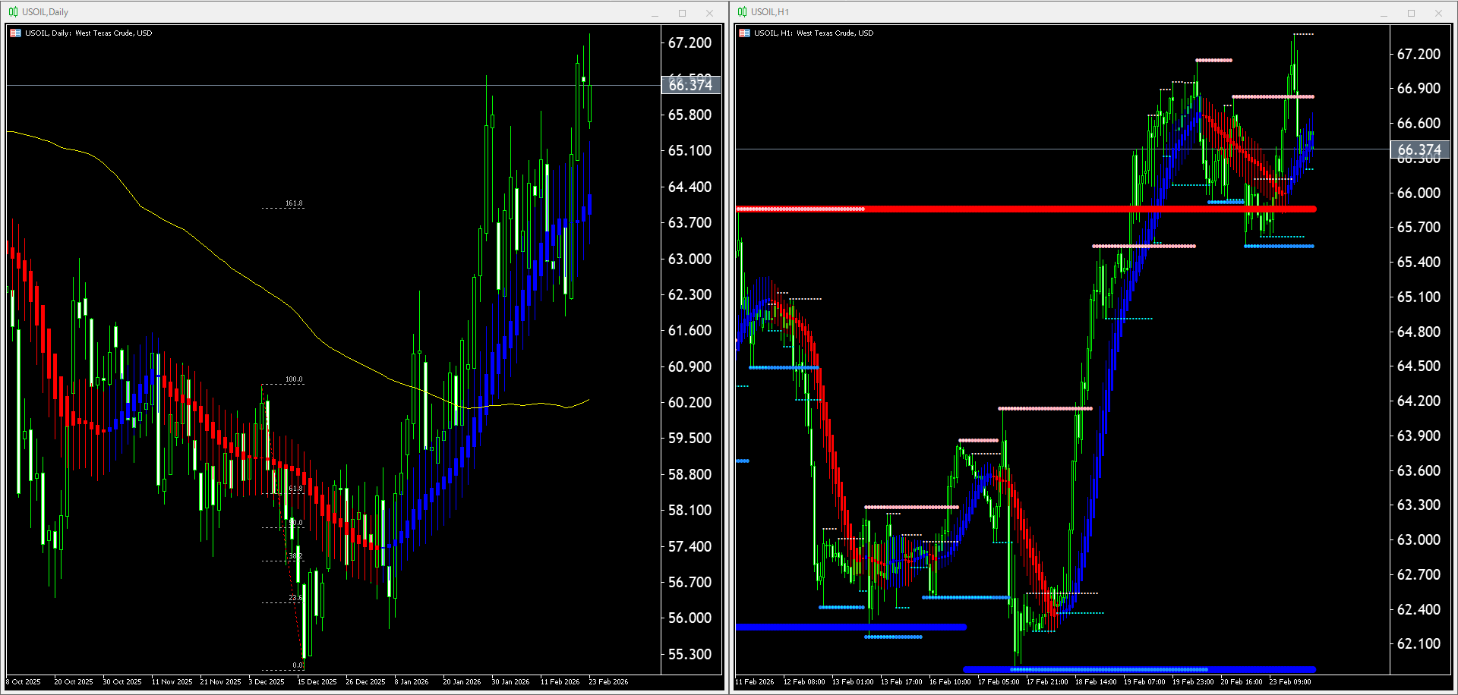Image resolution: width=1458 pixels, height=695 pixels.
Task: Select the 'USOIL, Daily: West Texas Crude, USD' label
Action: [88, 33]
